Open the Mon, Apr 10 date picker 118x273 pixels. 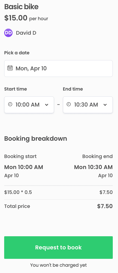(58, 69)
